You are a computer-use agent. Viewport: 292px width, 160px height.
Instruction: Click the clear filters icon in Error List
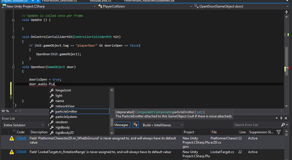pos(136,125)
